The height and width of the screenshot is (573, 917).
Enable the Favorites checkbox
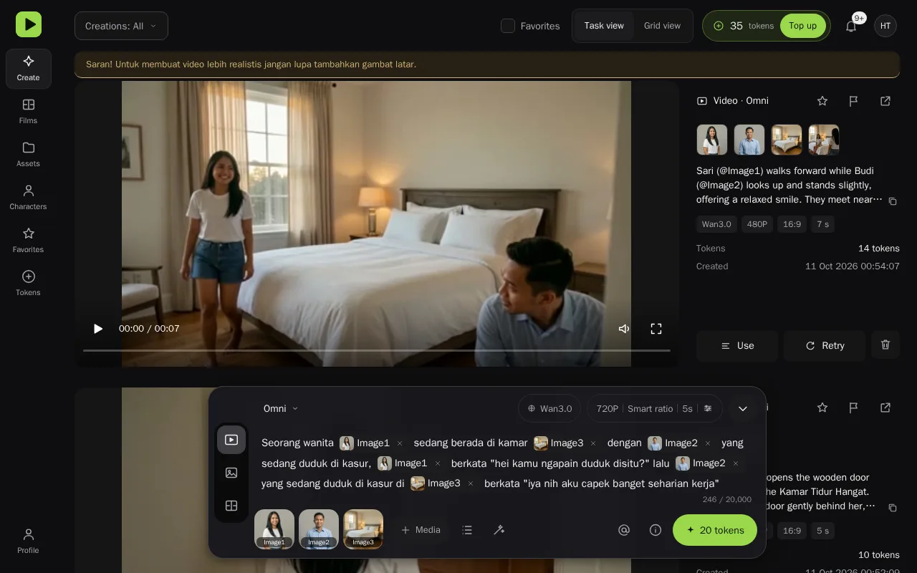click(508, 26)
